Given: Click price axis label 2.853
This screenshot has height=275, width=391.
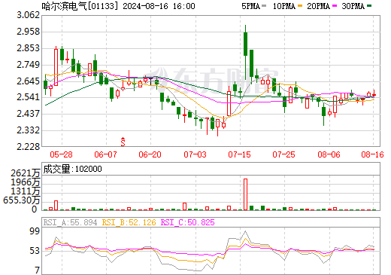Looking at the screenshot, I should pyautogui.click(x=29, y=48).
